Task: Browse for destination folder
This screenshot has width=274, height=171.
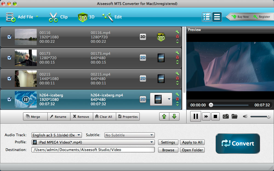Action: 168,150
